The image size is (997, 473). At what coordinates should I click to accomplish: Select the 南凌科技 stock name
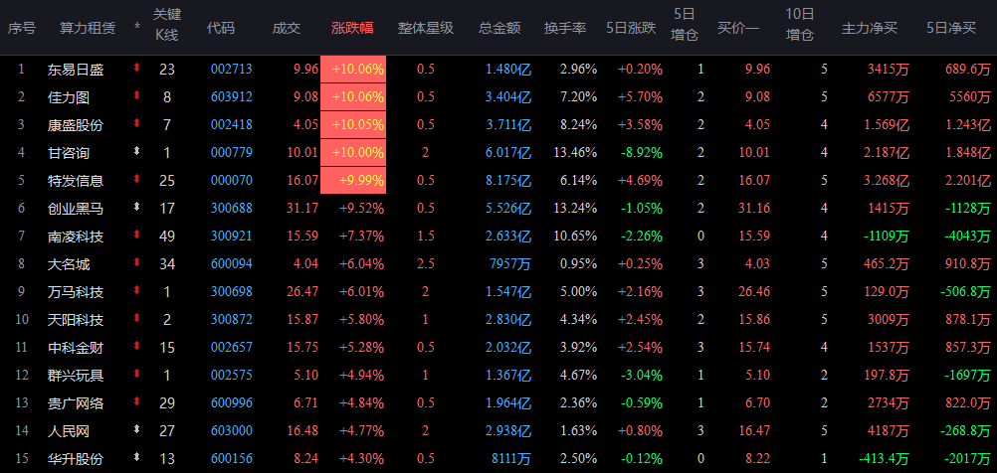(75, 236)
